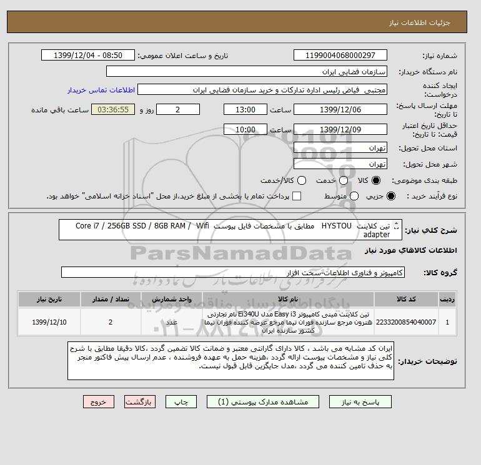Click the جزئیات اطلاعات نیاز page title
The height and width of the screenshot is (465, 481).
[x=419, y=22]
